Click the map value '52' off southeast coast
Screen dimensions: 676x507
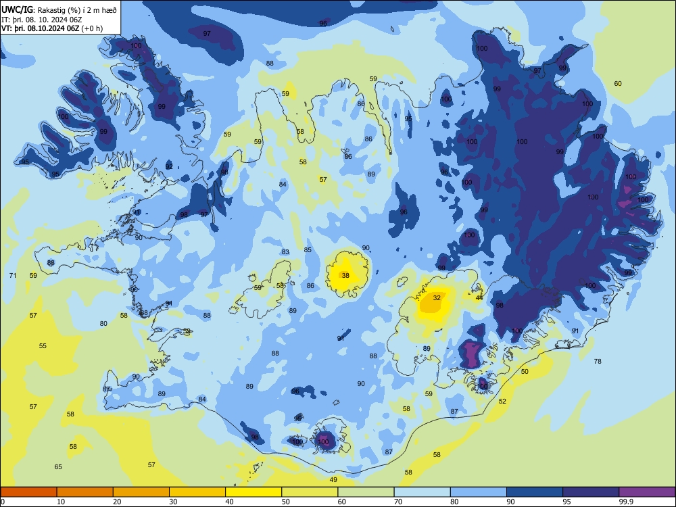[502, 402]
